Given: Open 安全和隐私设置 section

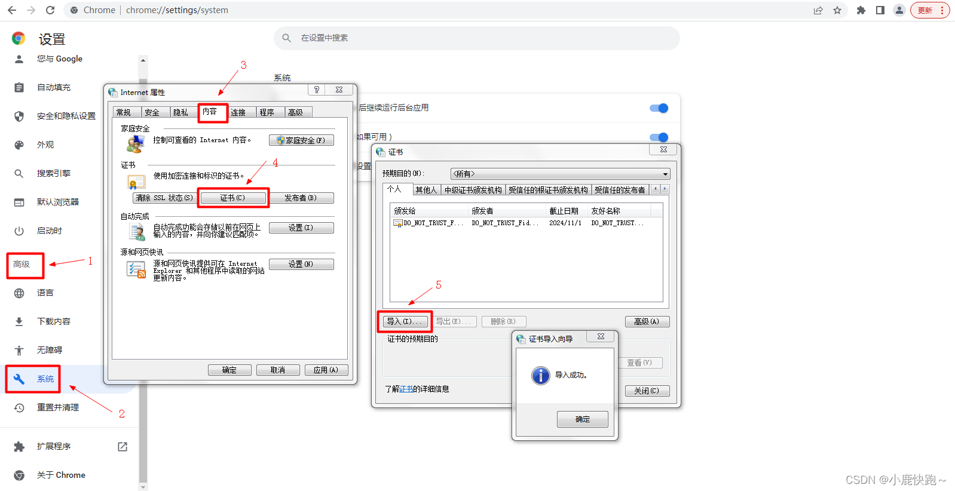Looking at the screenshot, I should [x=66, y=116].
